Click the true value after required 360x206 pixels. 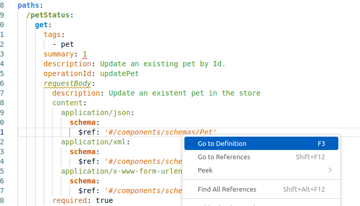click(104, 200)
